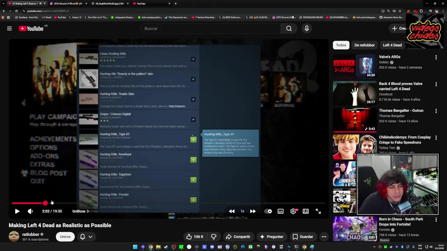Click the search magnifier button
This screenshot has width=447, height=251.
point(289,29)
